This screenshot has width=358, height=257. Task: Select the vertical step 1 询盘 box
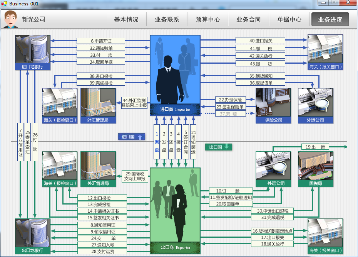[157, 142]
